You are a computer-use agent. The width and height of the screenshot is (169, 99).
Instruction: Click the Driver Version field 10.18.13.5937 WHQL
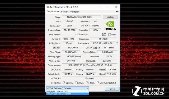90,65
